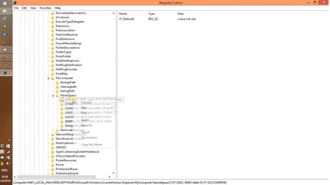
Task: Expand the DelegateFolders key
Action: (58, 126)
